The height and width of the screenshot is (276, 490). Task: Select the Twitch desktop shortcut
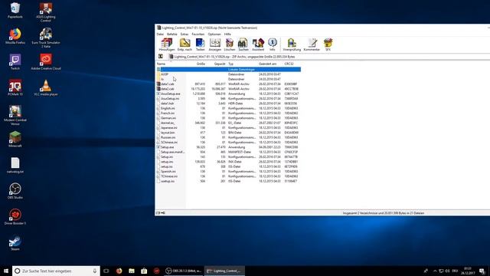(15, 61)
